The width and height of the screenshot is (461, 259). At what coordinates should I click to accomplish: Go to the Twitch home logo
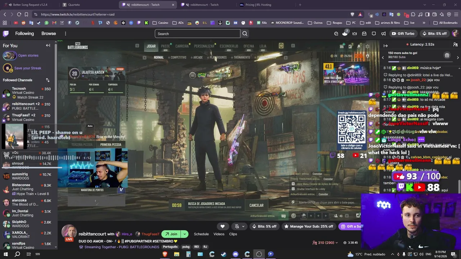click(x=6, y=33)
